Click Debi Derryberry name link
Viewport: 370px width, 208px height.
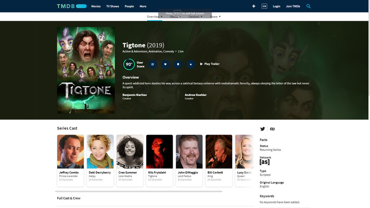click(100, 172)
